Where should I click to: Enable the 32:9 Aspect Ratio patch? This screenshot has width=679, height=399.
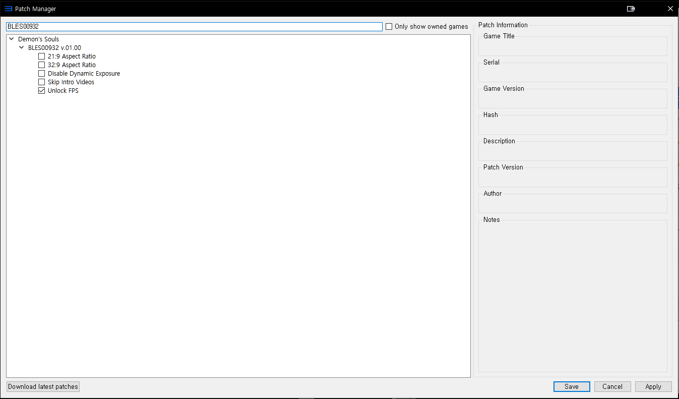point(42,65)
